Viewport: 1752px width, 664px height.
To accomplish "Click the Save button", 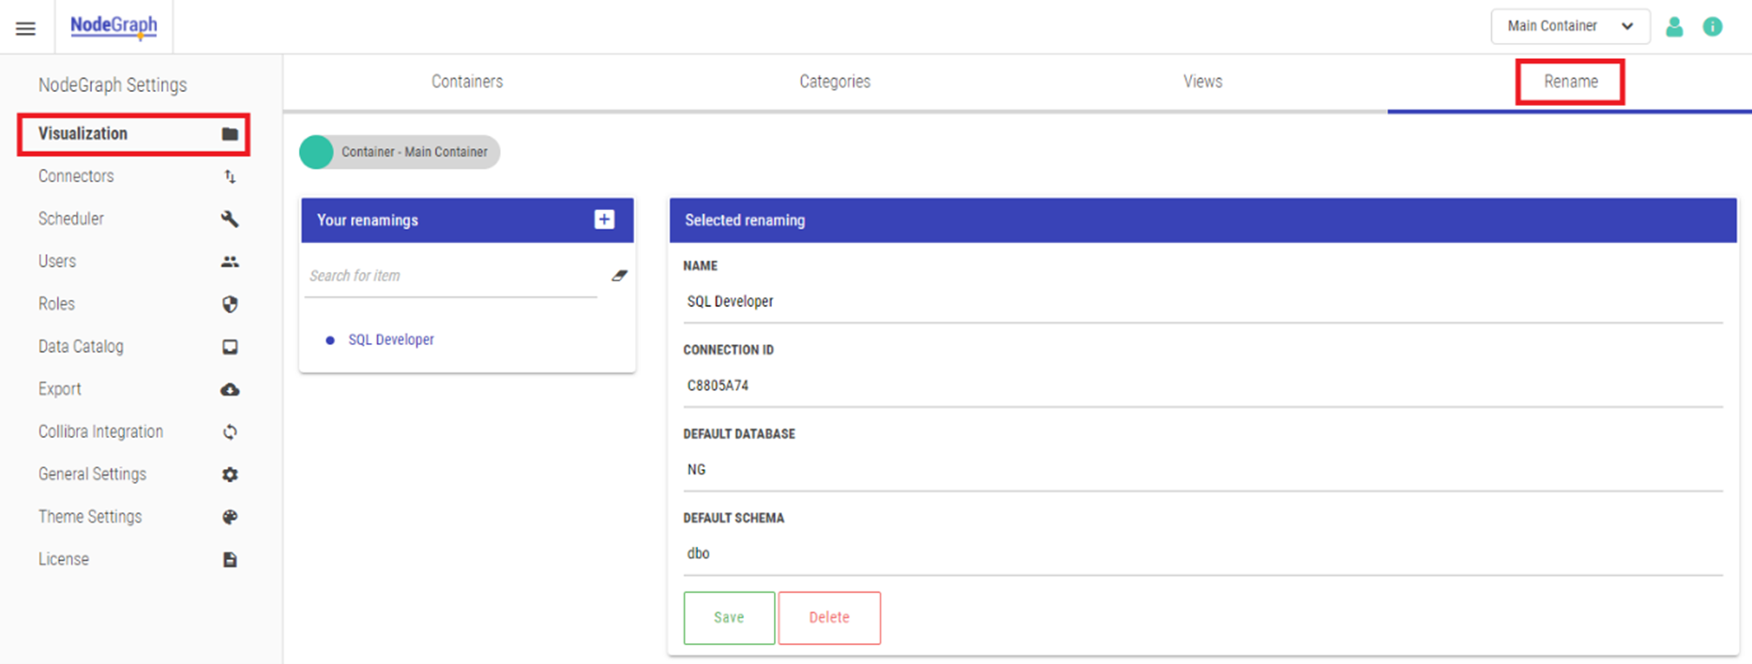I will pyautogui.click(x=729, y=618).
